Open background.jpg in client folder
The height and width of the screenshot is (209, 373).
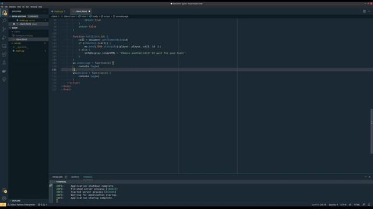[29, 35]
